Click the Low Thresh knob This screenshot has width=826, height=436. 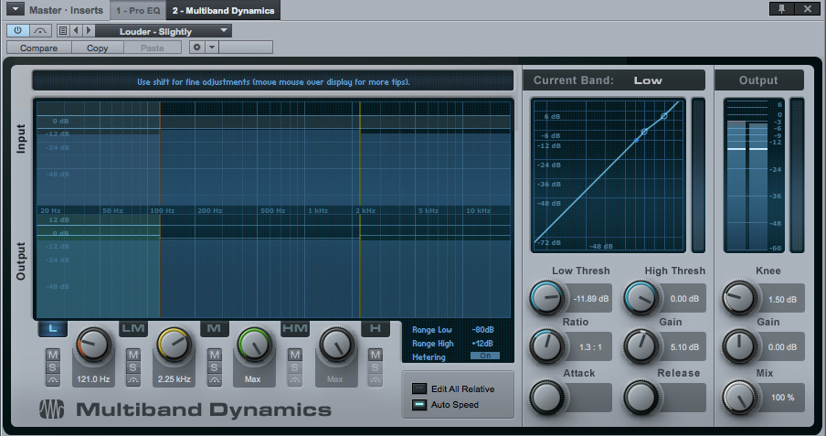547,298
